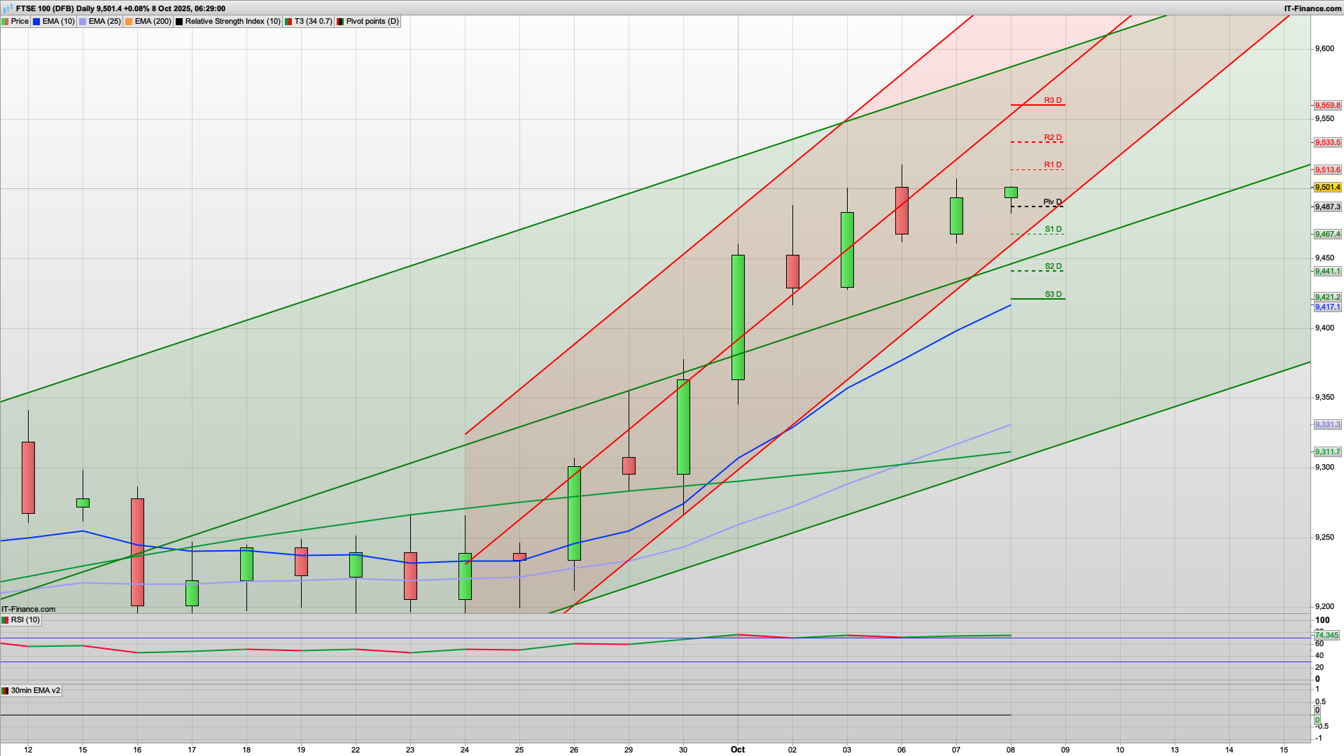
Task: Click the black Relative Strength Index swatch icon
Action: click(179, 22)
